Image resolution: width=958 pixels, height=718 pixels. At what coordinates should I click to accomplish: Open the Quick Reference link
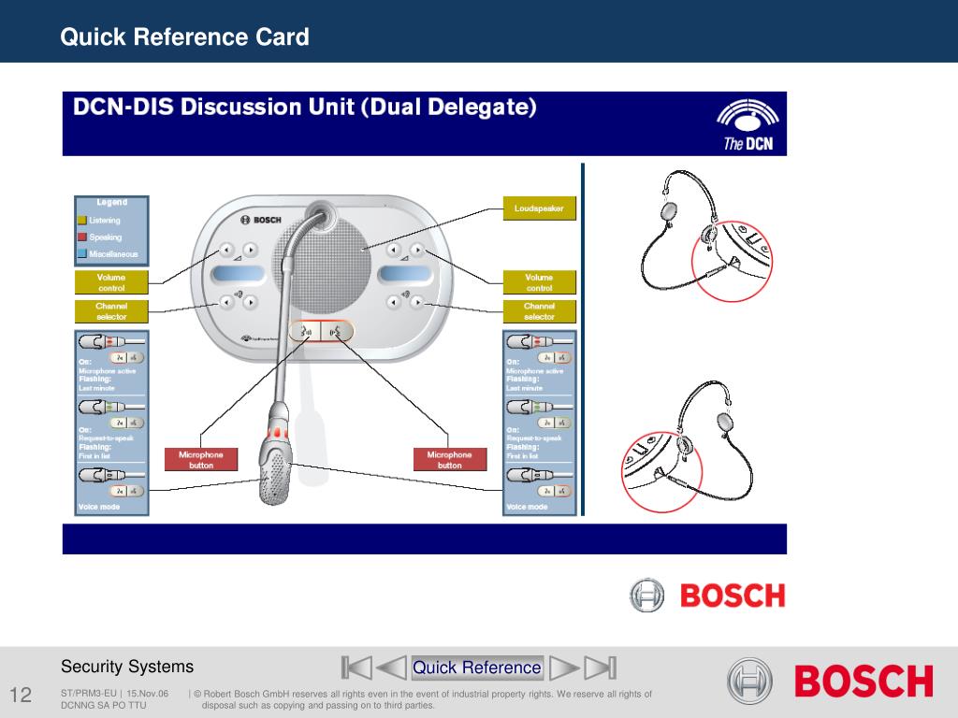(x=476, y=668)
